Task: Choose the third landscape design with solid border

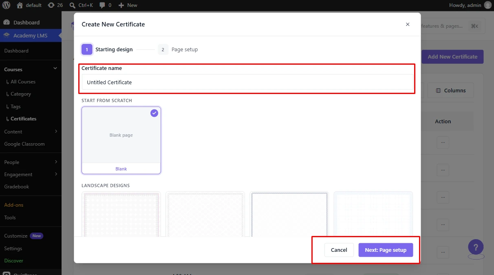Action: (289, 214)
